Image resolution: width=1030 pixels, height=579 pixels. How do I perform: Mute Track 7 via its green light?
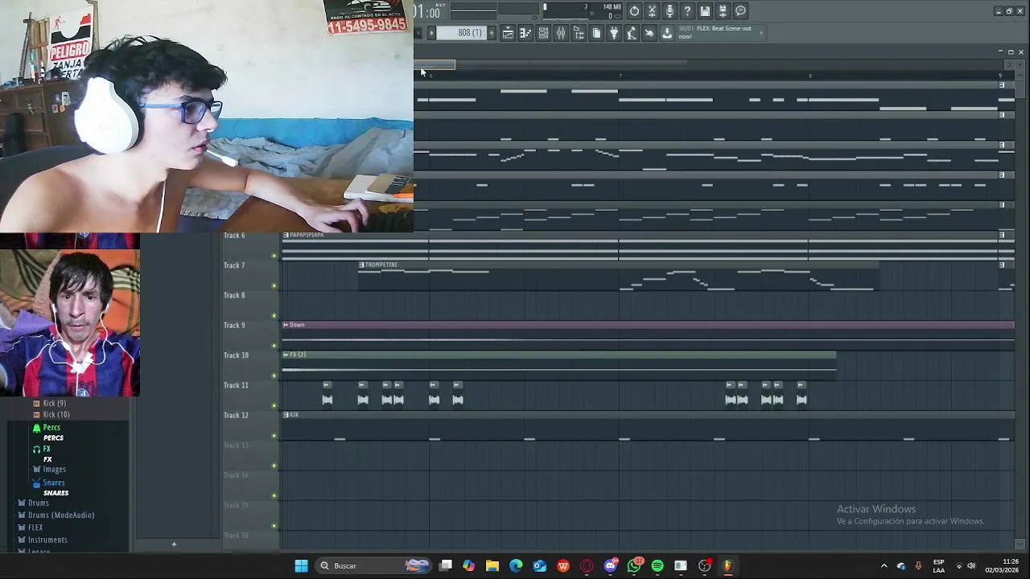pyautogui.click(x=274, y=286)
